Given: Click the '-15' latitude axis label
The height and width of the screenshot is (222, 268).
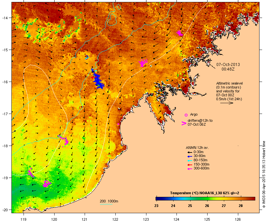Looking at the screenshot, I should [x=5, y=50].
